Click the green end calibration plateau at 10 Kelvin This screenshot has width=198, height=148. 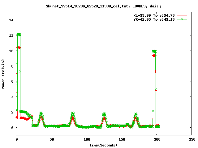[x=154, y=51]
